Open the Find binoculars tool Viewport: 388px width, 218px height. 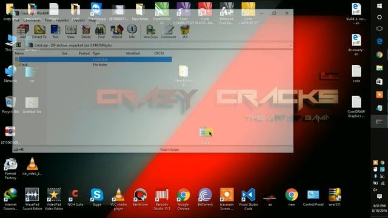click(x=101, y=31)
